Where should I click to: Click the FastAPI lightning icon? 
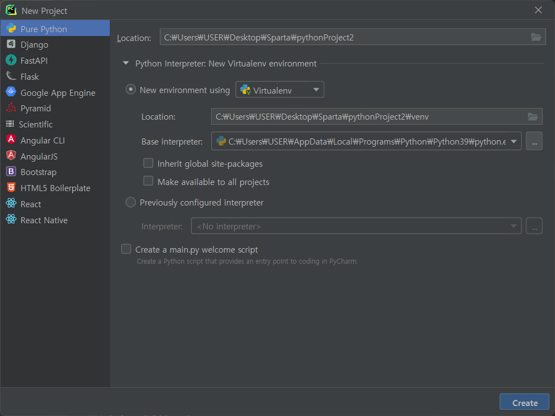tap(11, 60)
